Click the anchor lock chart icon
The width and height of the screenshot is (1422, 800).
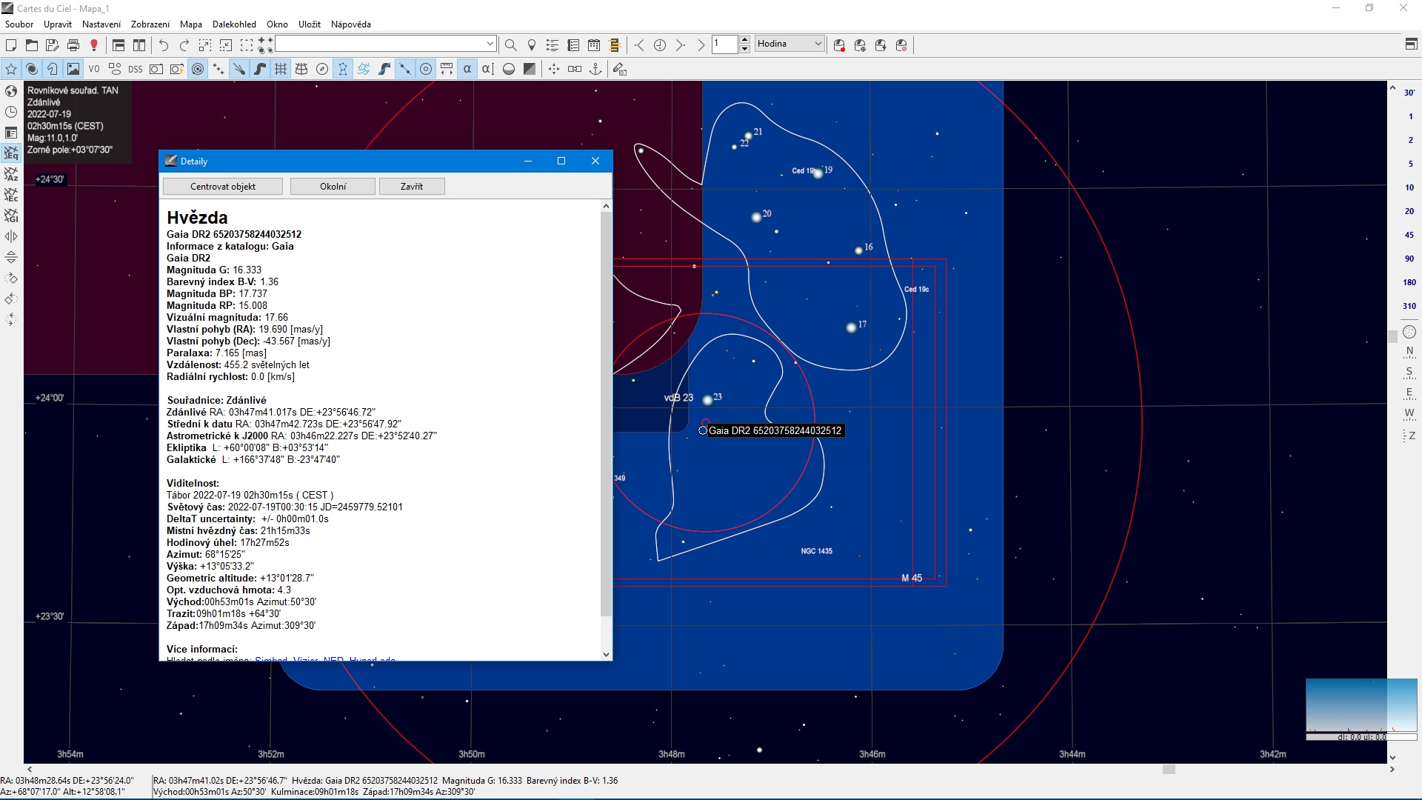pos(595,69)
